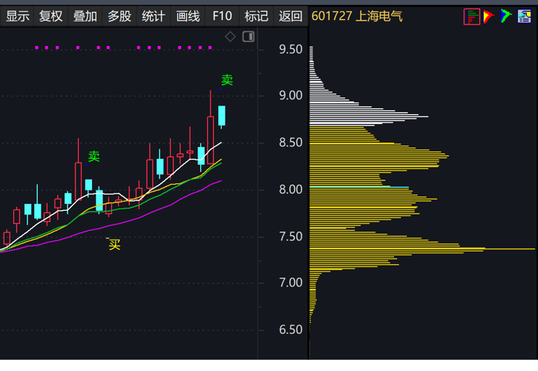This screenshot has width=538, height=371.
Task: Click the 8.50 price axis label
Action: click(x=291, y=142)
